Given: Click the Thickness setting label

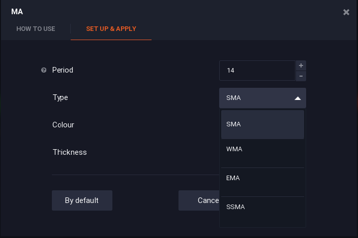Looking at the screenshot, I should 70,152.
